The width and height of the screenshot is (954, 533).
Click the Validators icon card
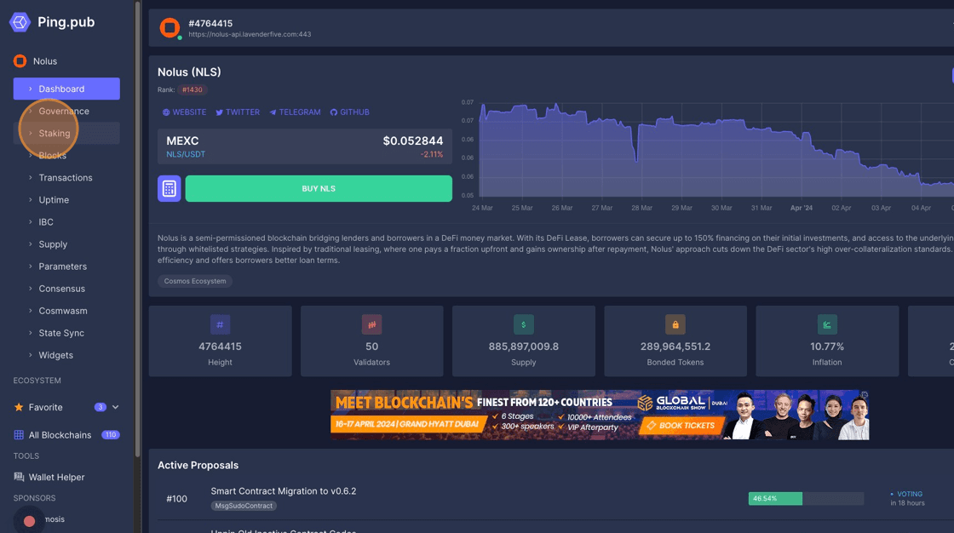pos(371,324)
